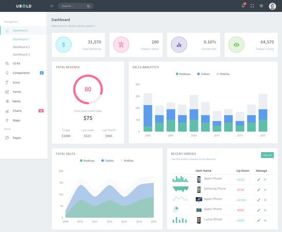Toggle Desktops series in Sales Analytics legend

(x=183, y=74)
